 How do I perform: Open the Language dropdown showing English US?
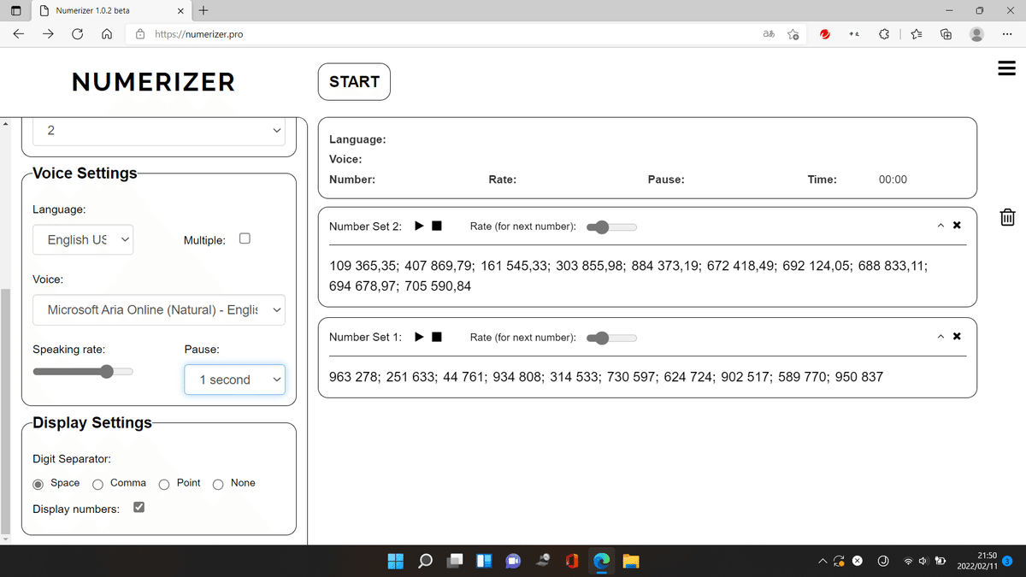pyautogui.click(x=83, y=239)
